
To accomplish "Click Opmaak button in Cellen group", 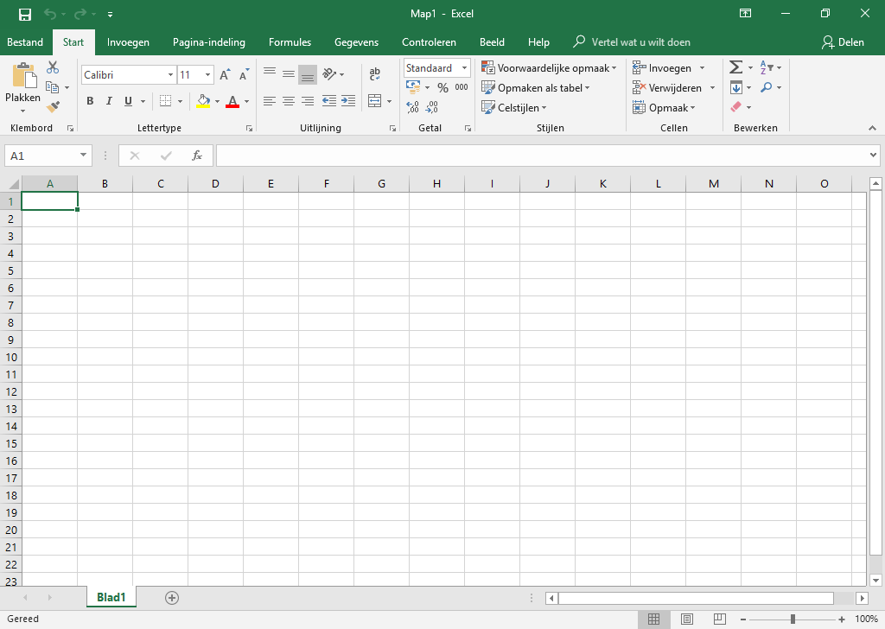I will (664, 108).
